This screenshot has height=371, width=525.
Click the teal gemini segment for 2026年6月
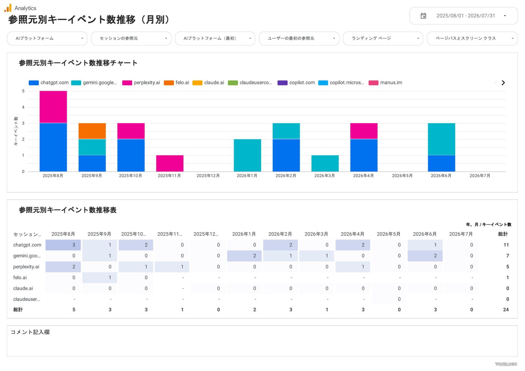pos(441,139)
